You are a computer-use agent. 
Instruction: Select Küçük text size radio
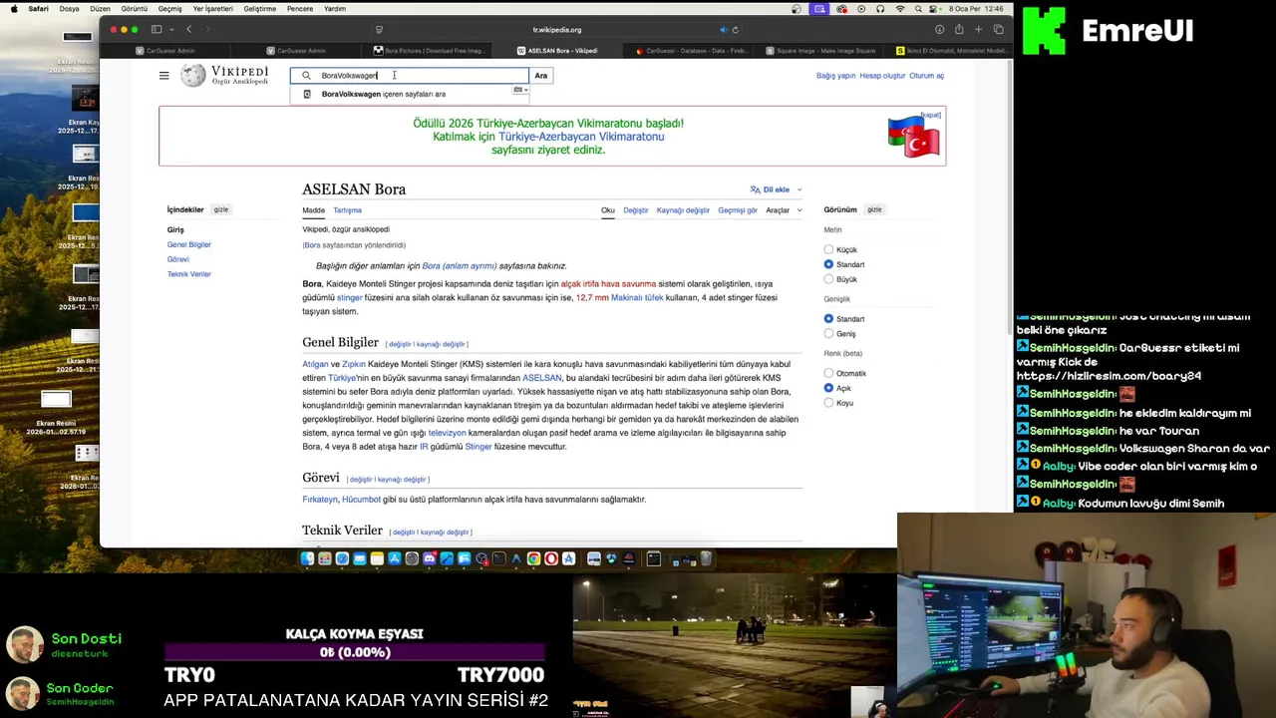point(828,249)
